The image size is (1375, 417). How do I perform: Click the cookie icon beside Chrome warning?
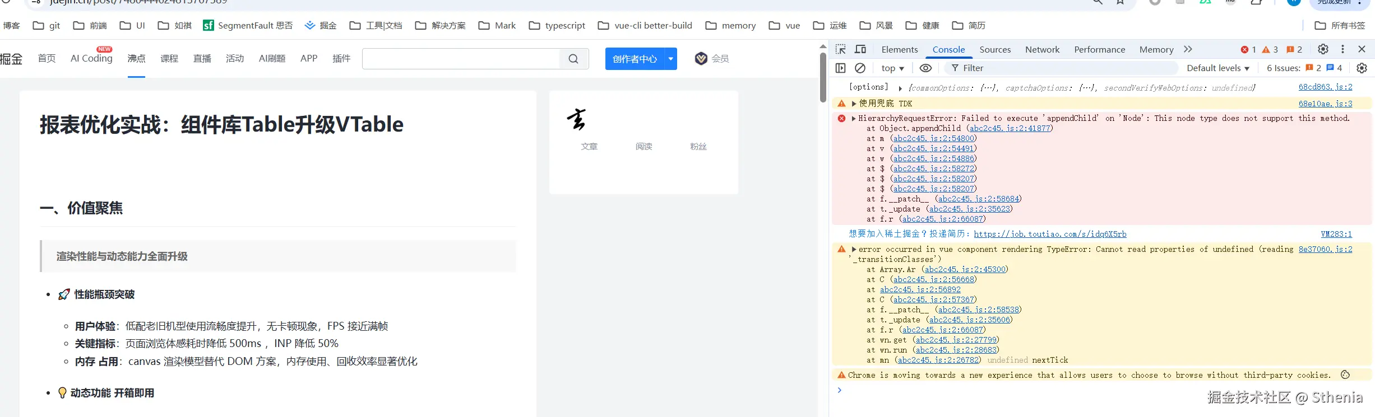pos(1345,375)
